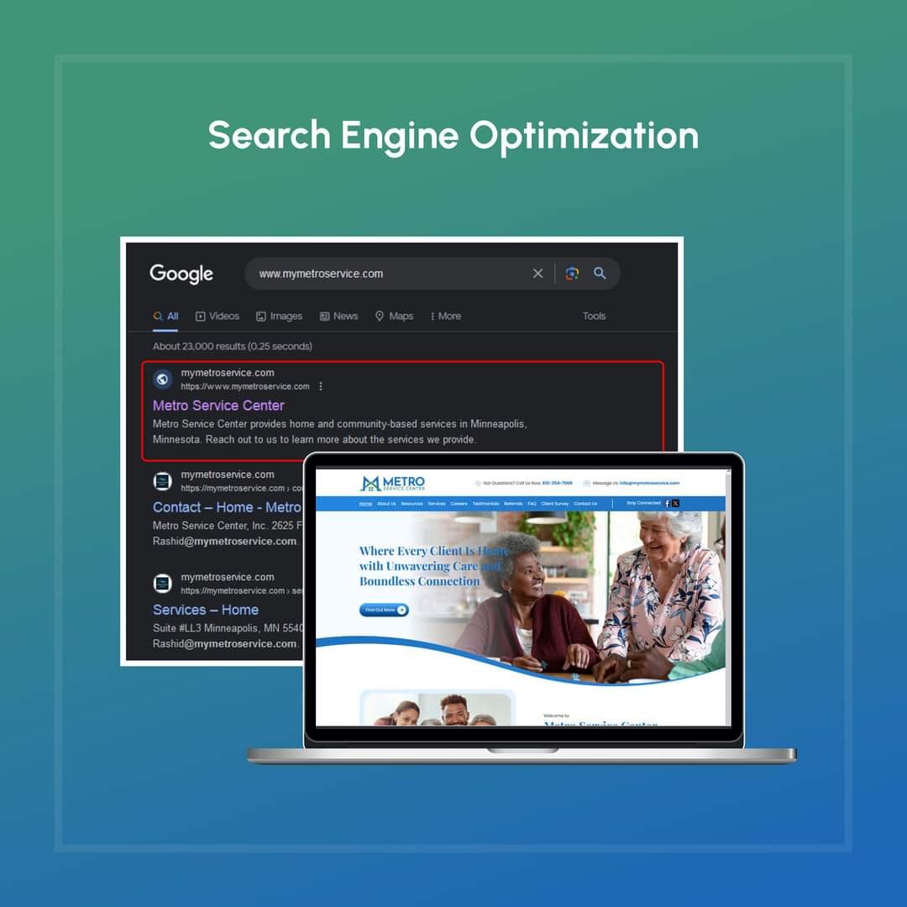This screenshot has height=907, width=907.
Task: Open three-dot menu for first result
Action: point(321,386)
